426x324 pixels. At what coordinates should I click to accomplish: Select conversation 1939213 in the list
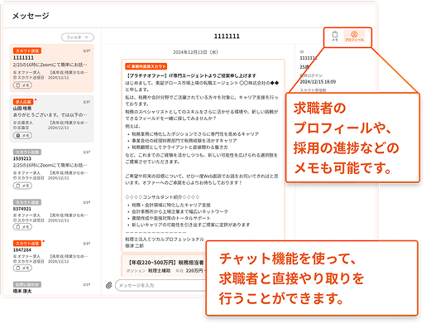click(51, 169)
